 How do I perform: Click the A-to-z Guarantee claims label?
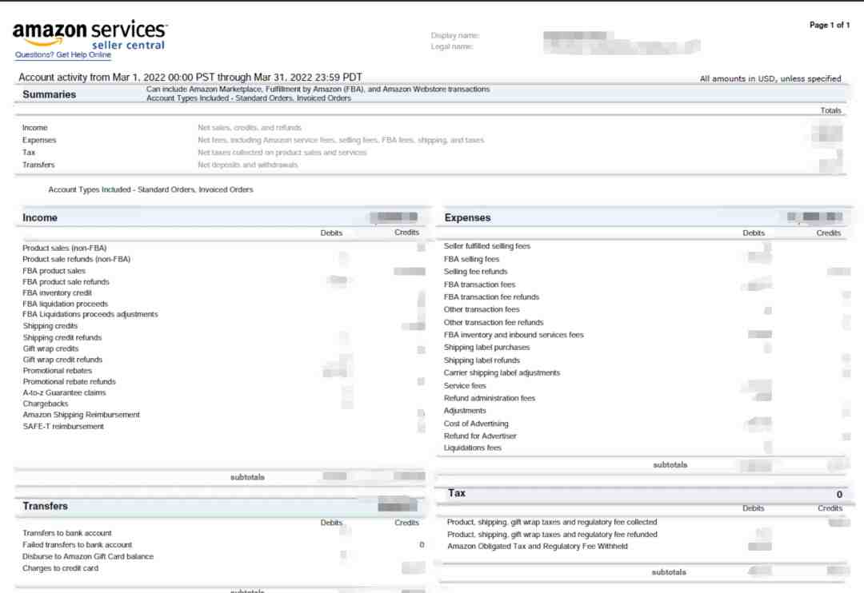click(x=64, y=392)
